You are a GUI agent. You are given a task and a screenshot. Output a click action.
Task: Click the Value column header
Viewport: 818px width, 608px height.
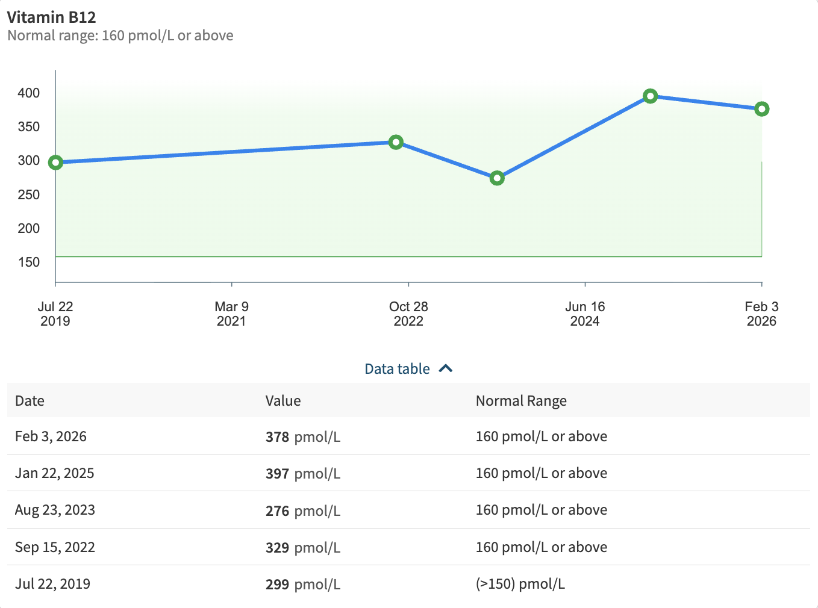click(x=283, y=401)
